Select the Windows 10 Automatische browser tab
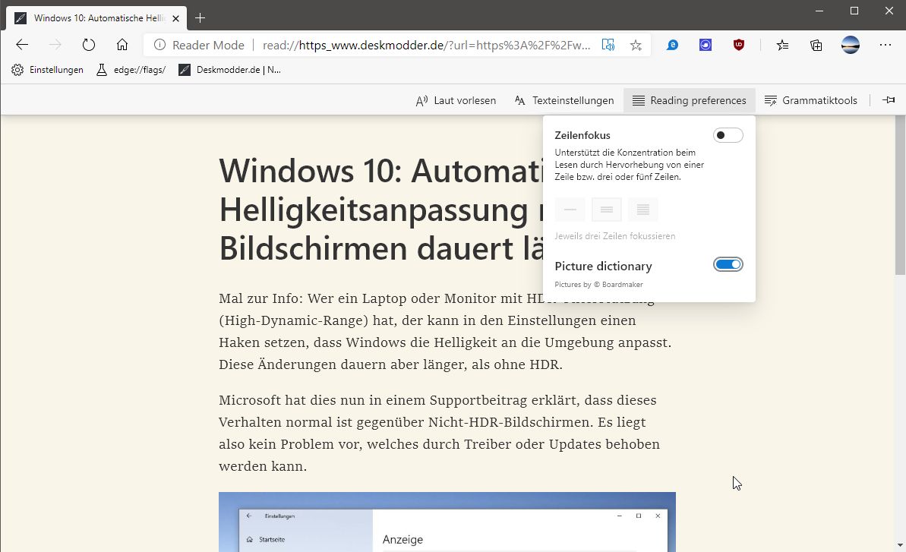The width and height of the screenshot is (906, 552). pos(96,18)
